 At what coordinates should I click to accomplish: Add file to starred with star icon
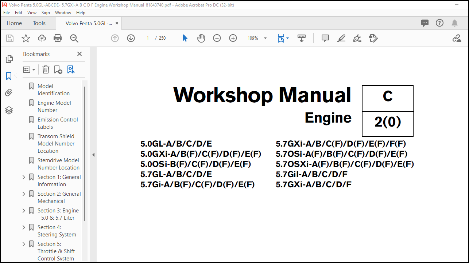(x=26, y=38)
